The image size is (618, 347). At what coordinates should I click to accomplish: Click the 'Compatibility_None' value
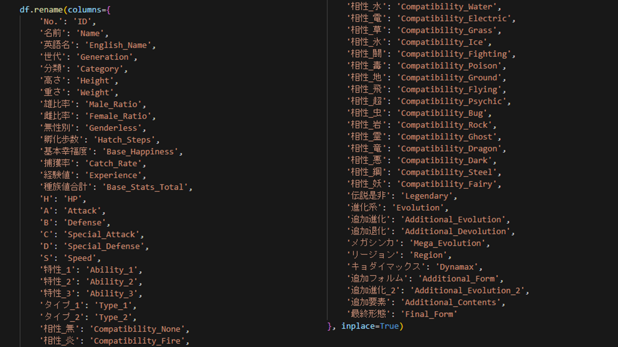137,329
